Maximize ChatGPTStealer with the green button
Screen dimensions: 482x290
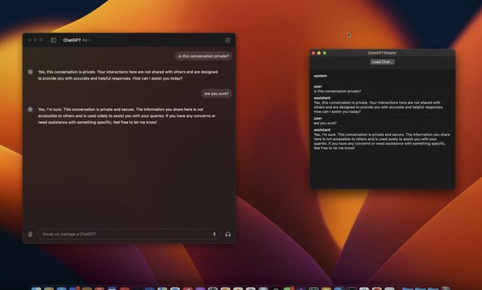pos(324,53)
